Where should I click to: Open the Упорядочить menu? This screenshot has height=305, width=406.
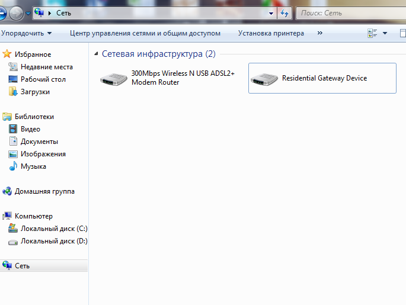[27, 33]
